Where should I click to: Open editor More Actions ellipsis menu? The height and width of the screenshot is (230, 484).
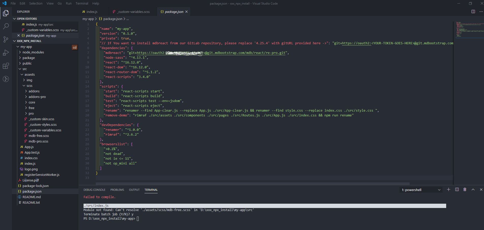point(481,12)
